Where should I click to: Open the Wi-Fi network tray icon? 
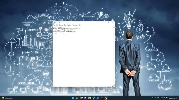[162, 98]
